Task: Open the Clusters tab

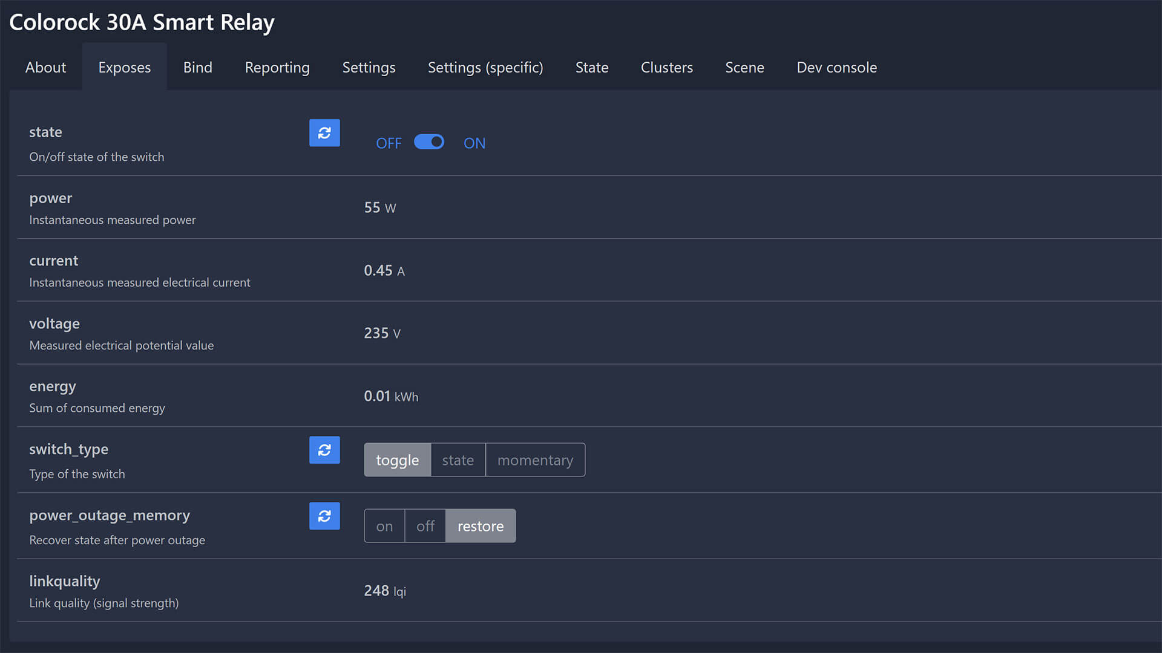Action: [x=667, y=67]
